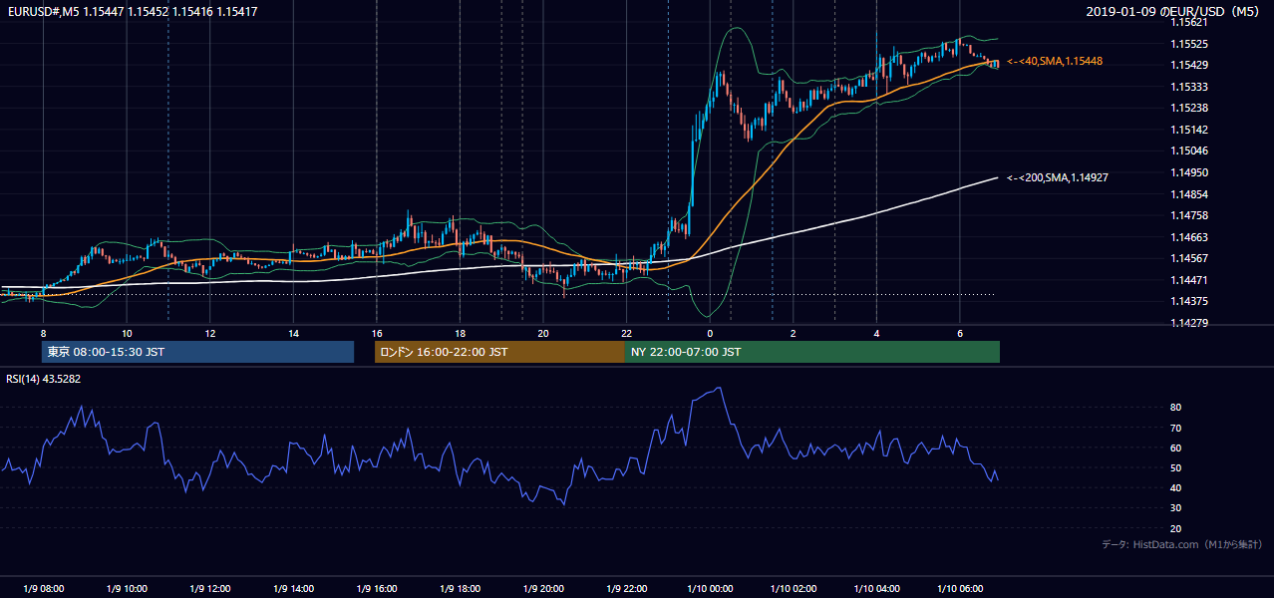Click the bottom time label 1/10 06:00
Viewport: 1274px width, 598px height.
click(x=959, y=589)
